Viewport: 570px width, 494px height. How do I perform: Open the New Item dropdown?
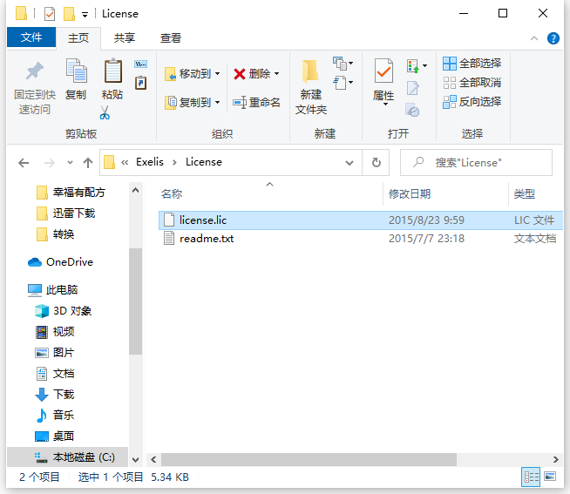[343, 64]
